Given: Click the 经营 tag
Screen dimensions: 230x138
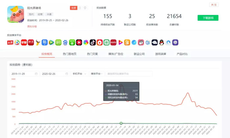Looking at the screenshot, I should coord(40,14).
